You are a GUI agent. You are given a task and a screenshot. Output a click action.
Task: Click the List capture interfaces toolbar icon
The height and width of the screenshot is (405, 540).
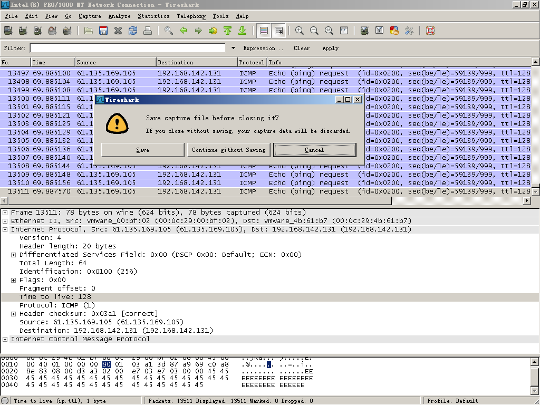click(x=8, y=31)
